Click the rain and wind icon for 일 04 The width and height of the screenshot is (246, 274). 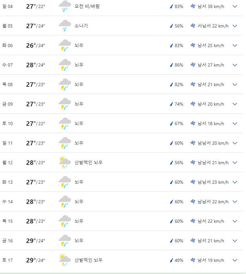click(65, 6)
